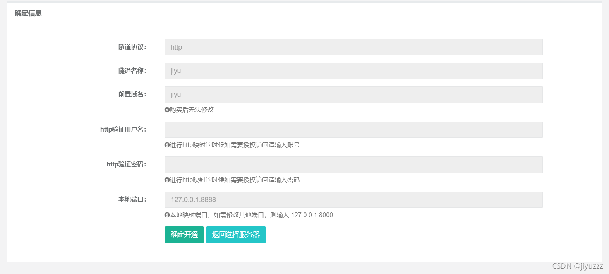Click the http验证用户名 input field

pos(353,130)
